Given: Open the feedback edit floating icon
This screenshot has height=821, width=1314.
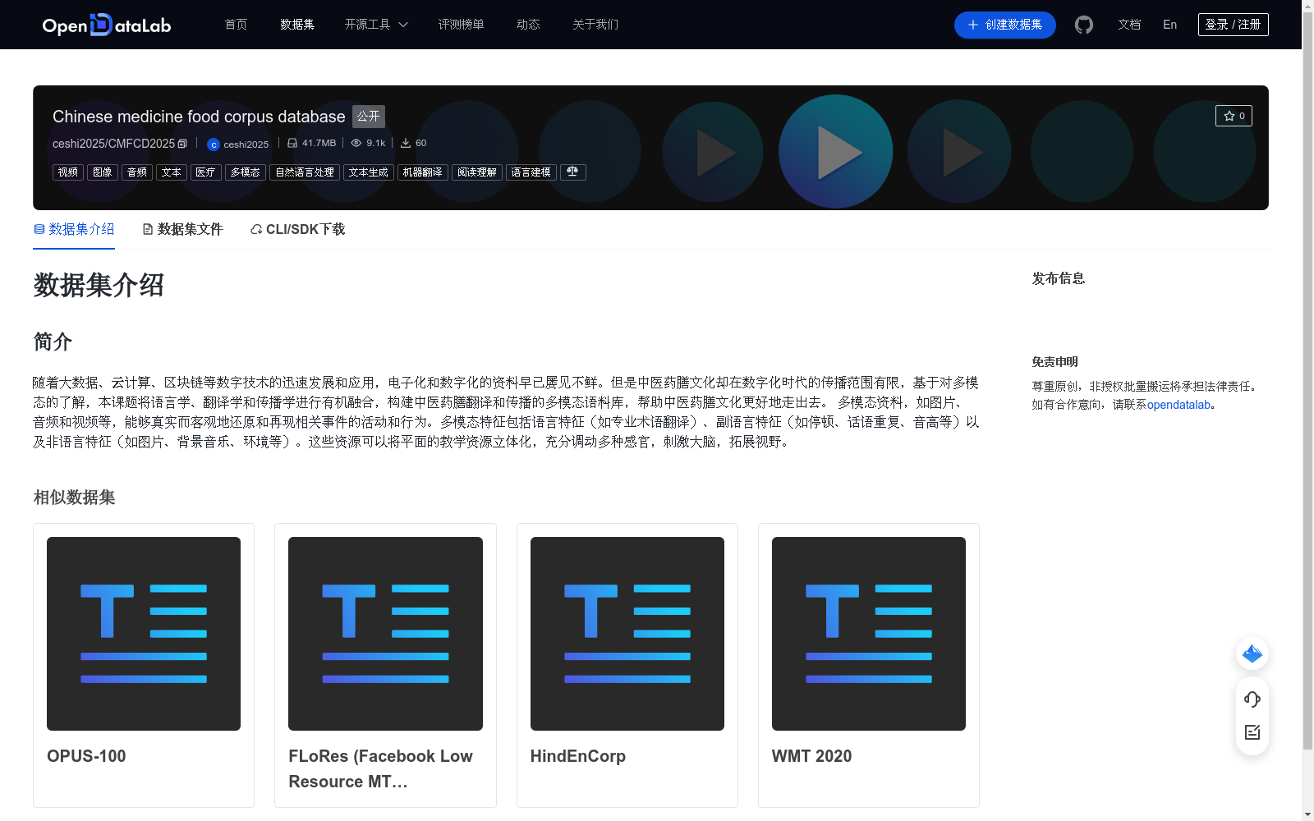Looking at the screenshot, I should [1252, 732].
